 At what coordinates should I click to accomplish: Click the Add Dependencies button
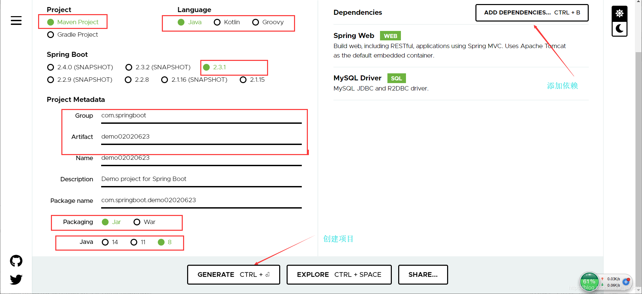coord(532,13)
